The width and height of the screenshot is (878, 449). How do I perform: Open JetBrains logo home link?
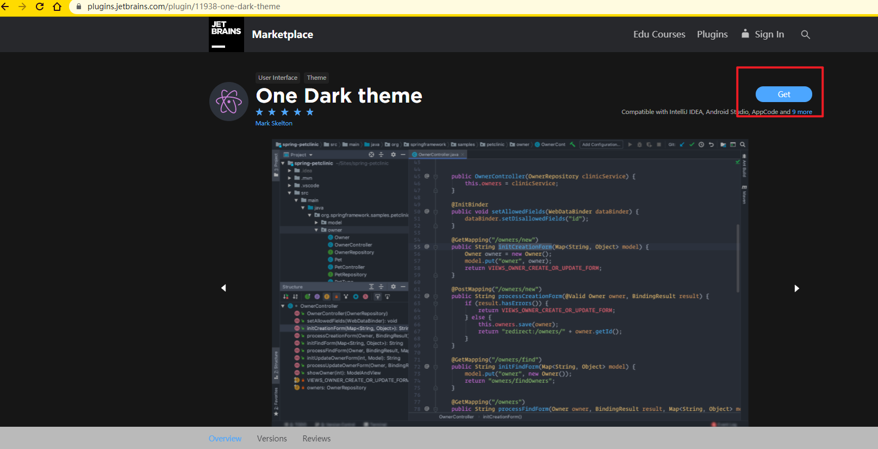(x=226, y=34)
